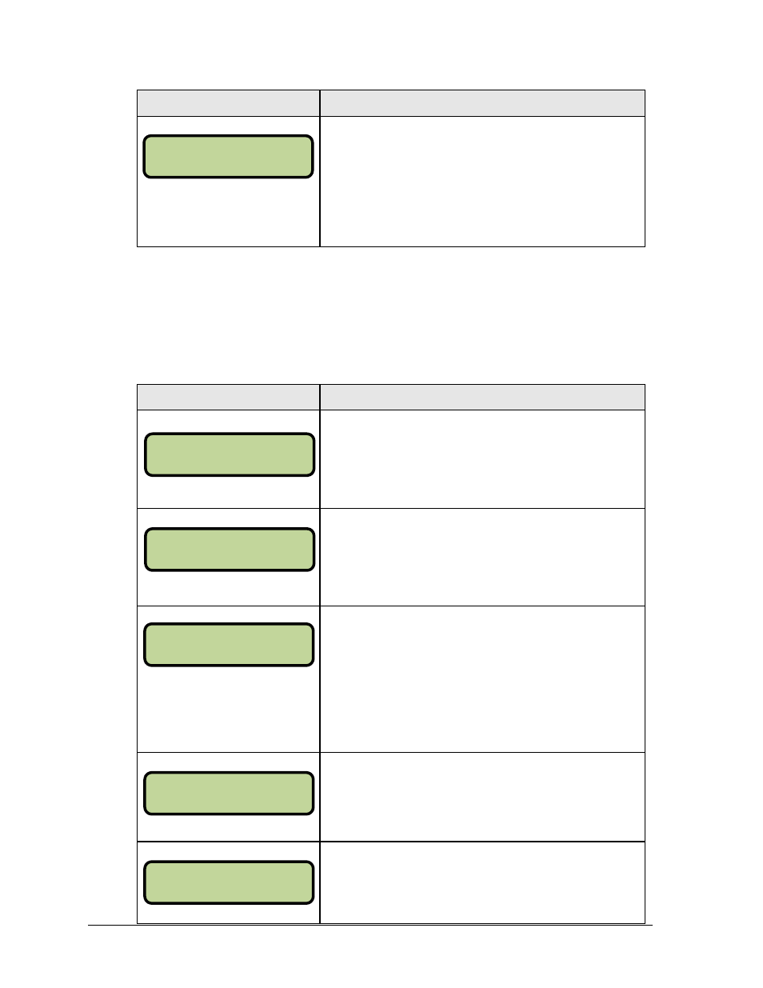Click the green display box in the upper table

point(228,156)
